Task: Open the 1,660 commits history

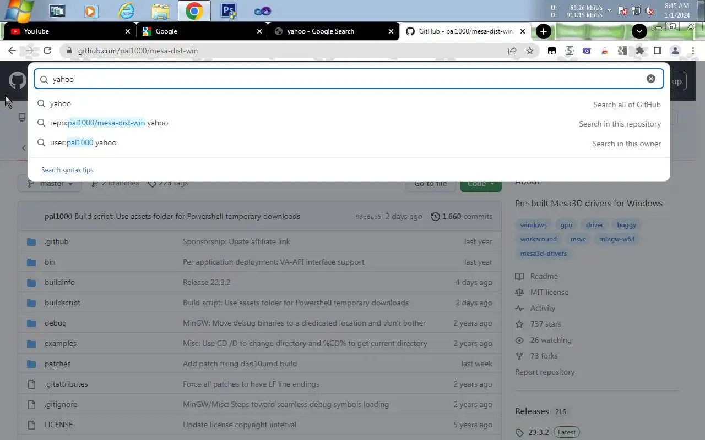Action: [x=462, y=216]
